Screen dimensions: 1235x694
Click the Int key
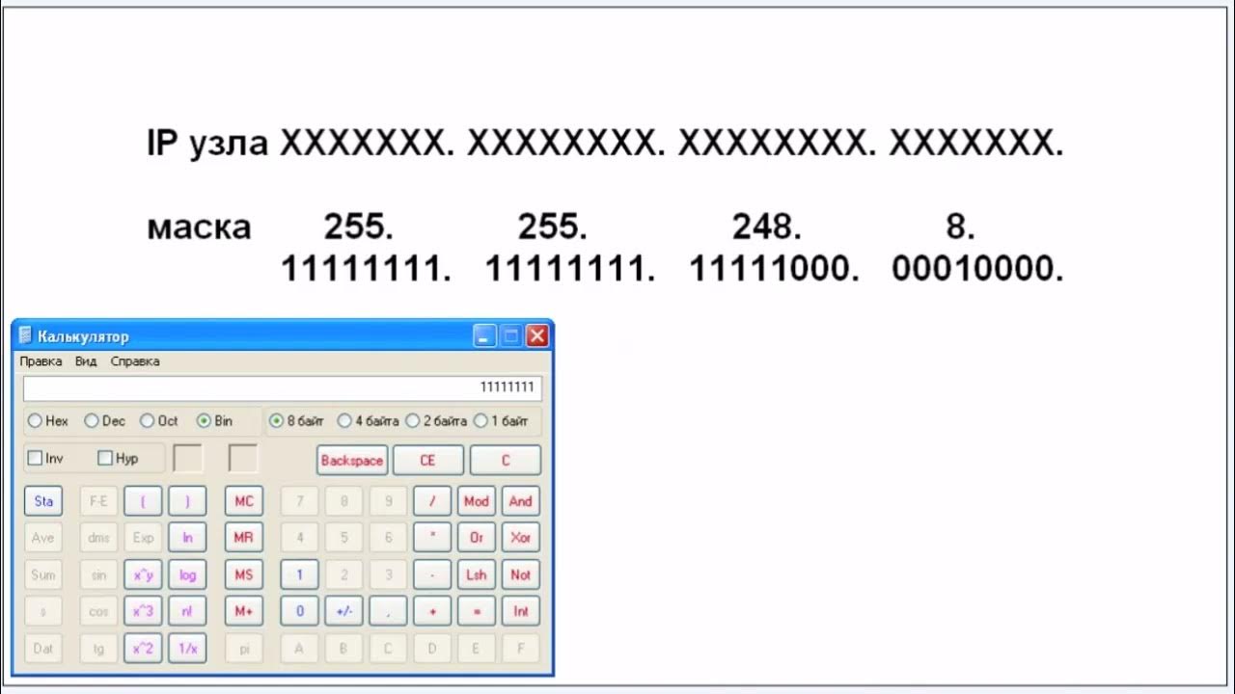pyautogui.click(x=521, y=611)
